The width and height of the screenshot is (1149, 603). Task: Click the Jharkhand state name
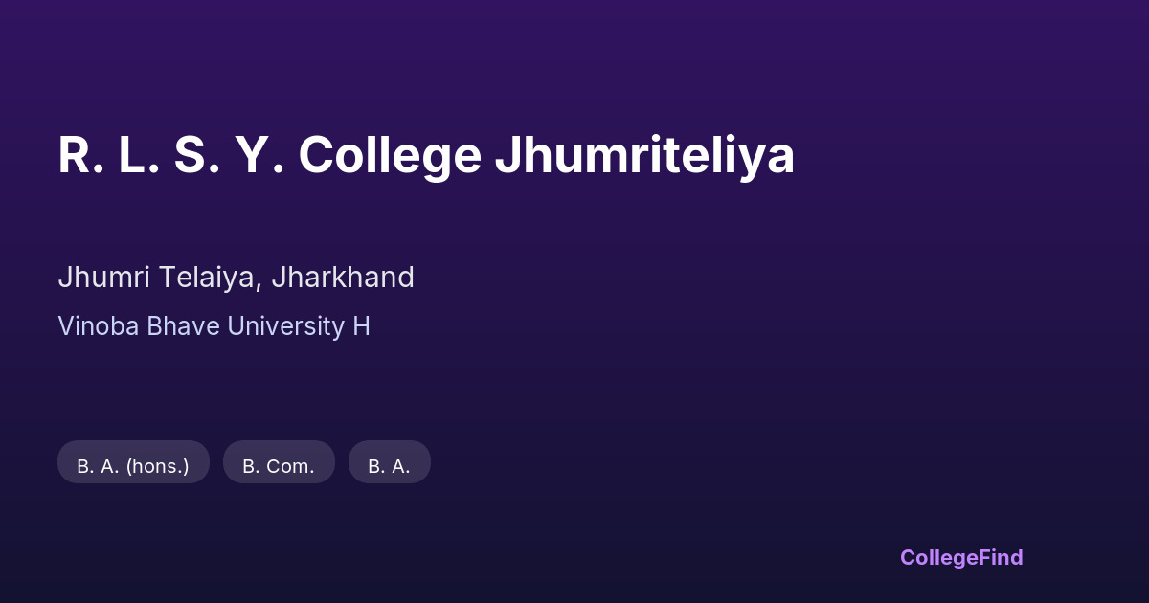coord(343,278)
